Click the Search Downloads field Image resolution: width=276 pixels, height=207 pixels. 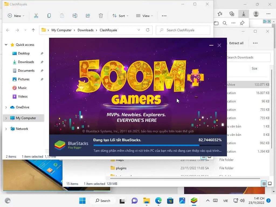[249, 57]
